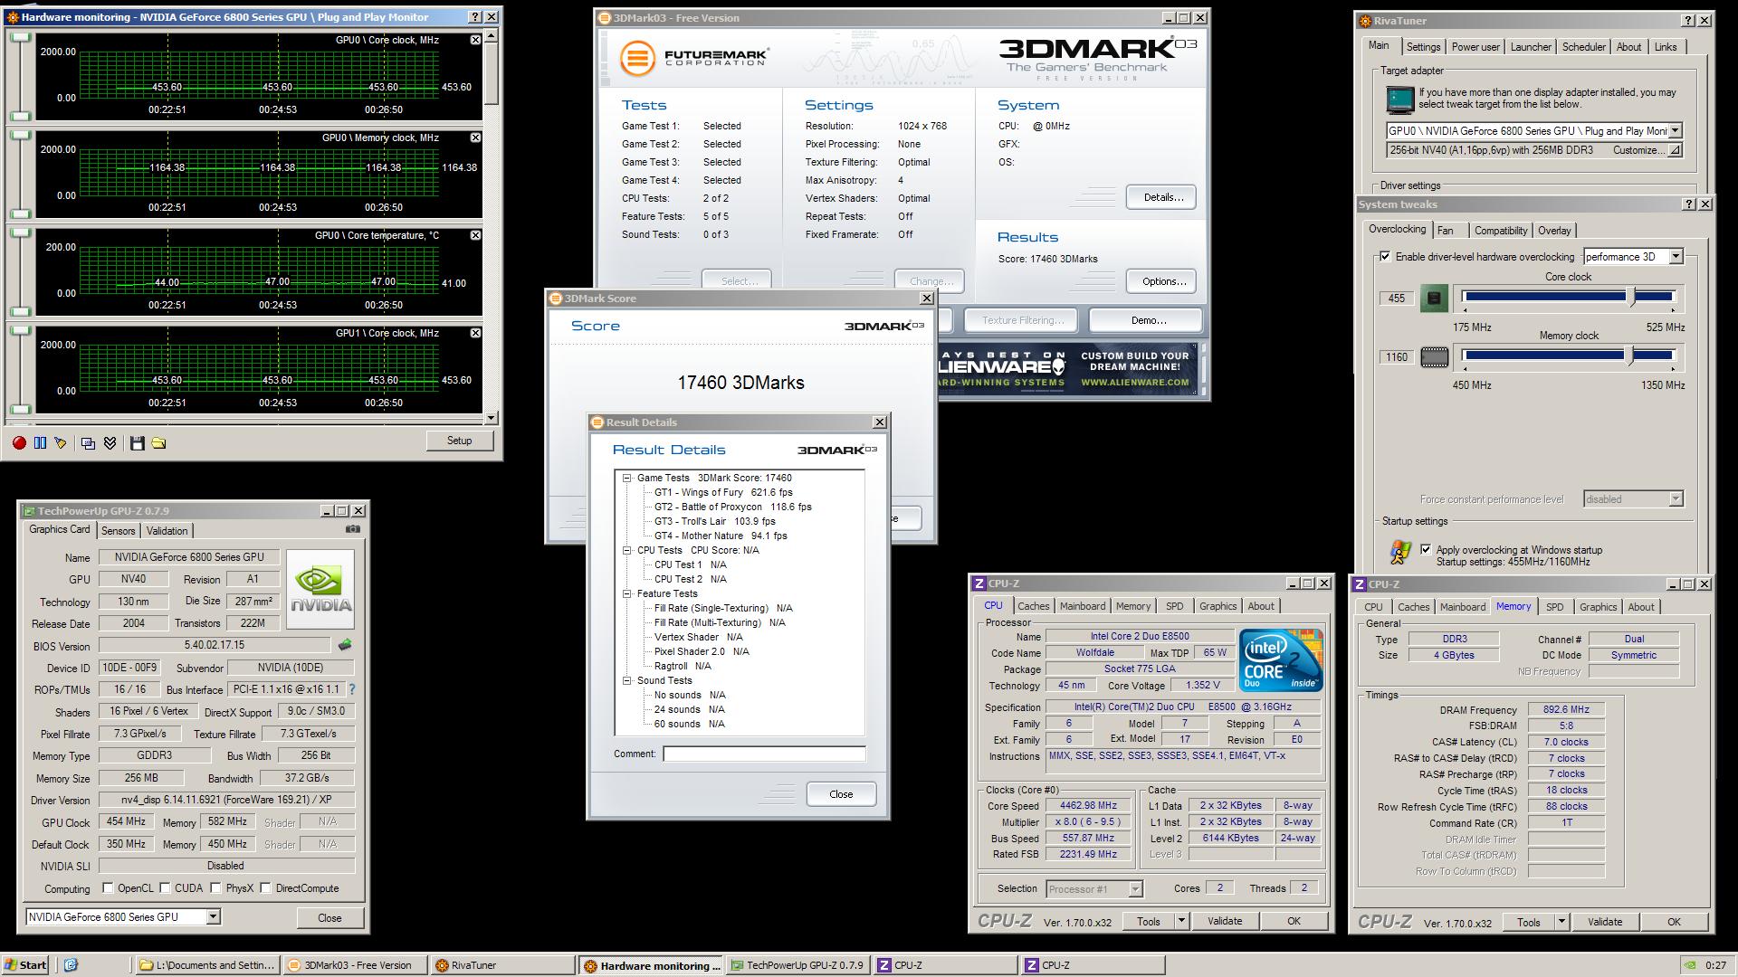Click the core clock chip icon
The image size is (1738, 977).
point(1434,299)
